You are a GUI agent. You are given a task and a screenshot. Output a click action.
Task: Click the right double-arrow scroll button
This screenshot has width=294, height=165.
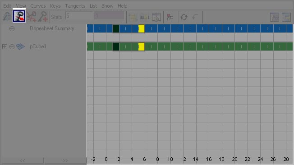click(x=65, y=160)
